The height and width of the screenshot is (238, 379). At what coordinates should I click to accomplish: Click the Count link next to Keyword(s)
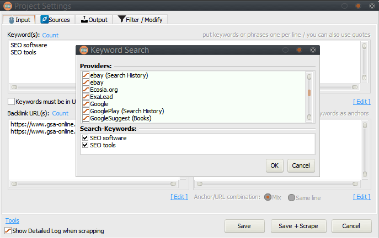pyautogui.click(x=50, y=35)
